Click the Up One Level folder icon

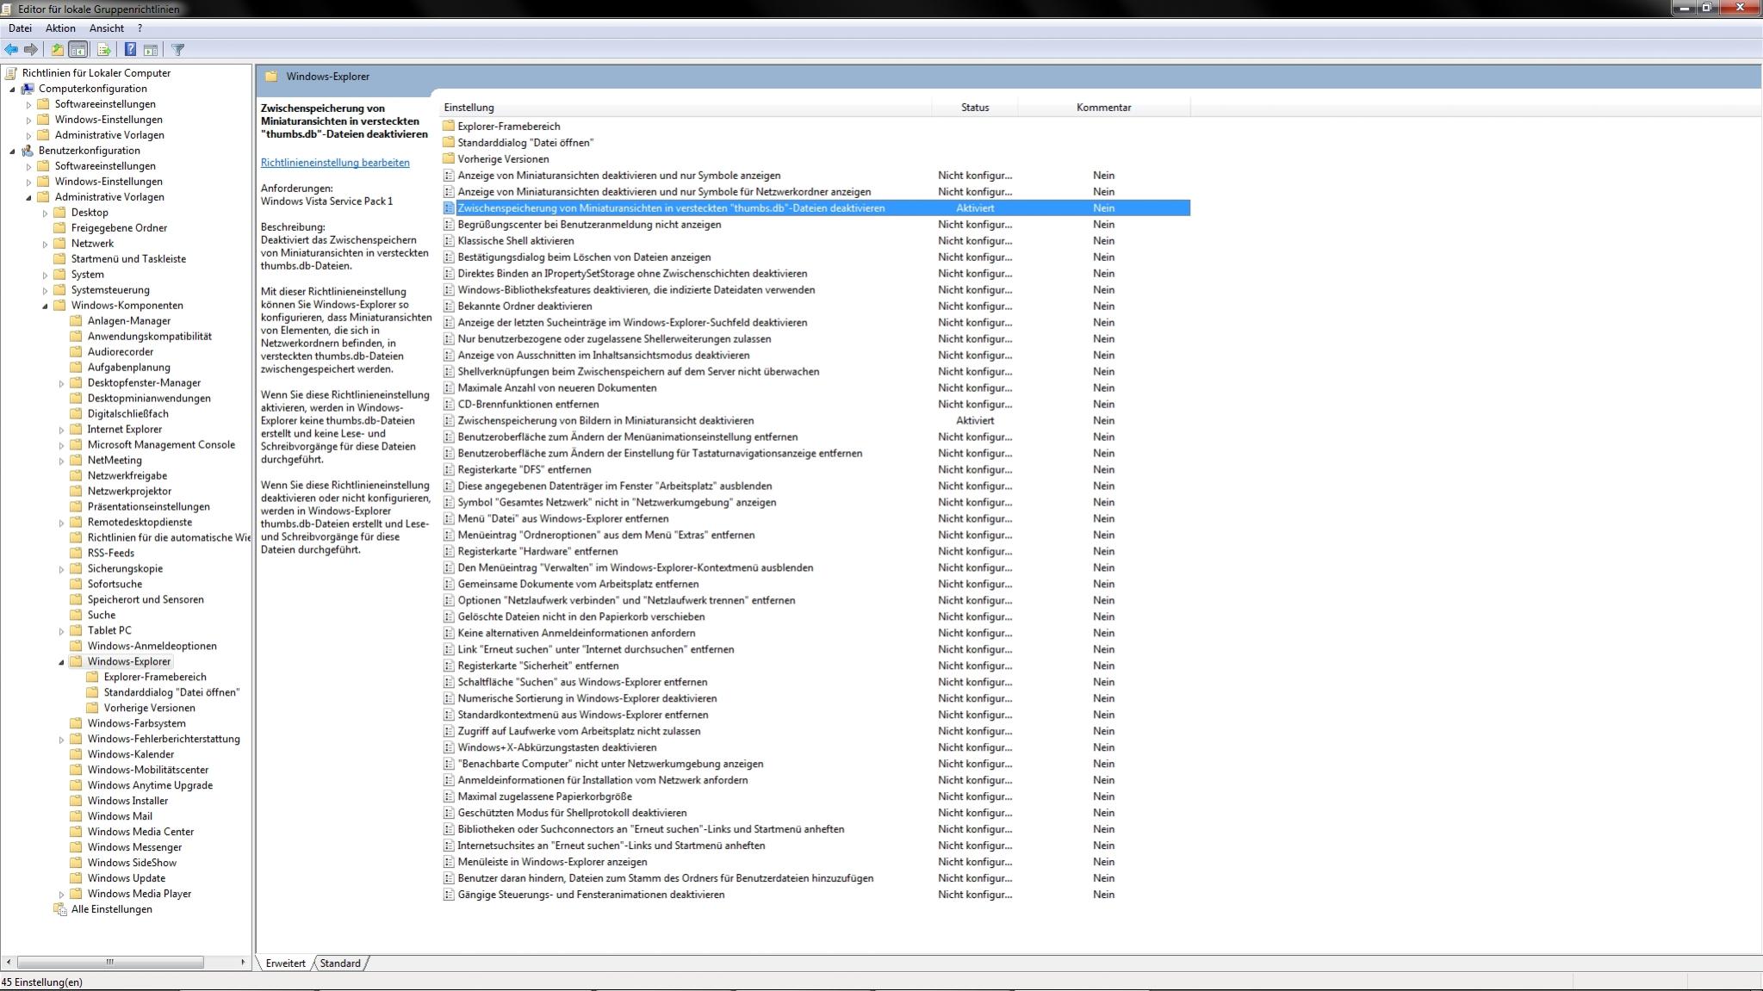[57, 50]
